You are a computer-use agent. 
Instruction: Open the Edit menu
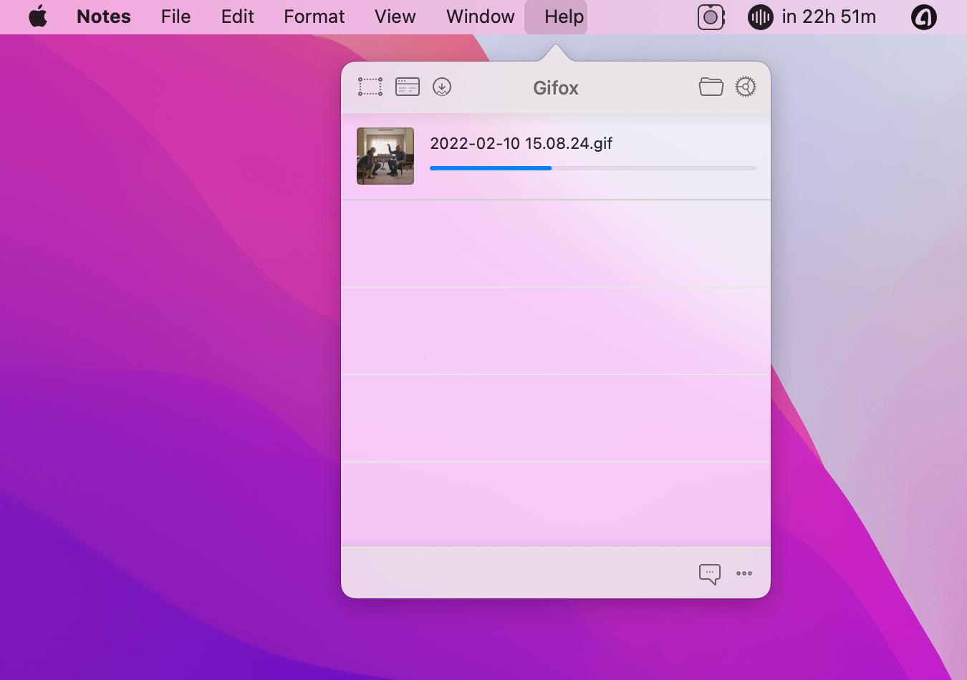pos(237,16)
